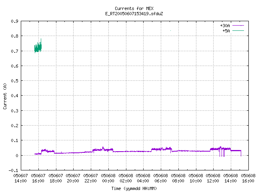
Task: Click the isolated green dot near 07:00
Action: coord(171,30)
